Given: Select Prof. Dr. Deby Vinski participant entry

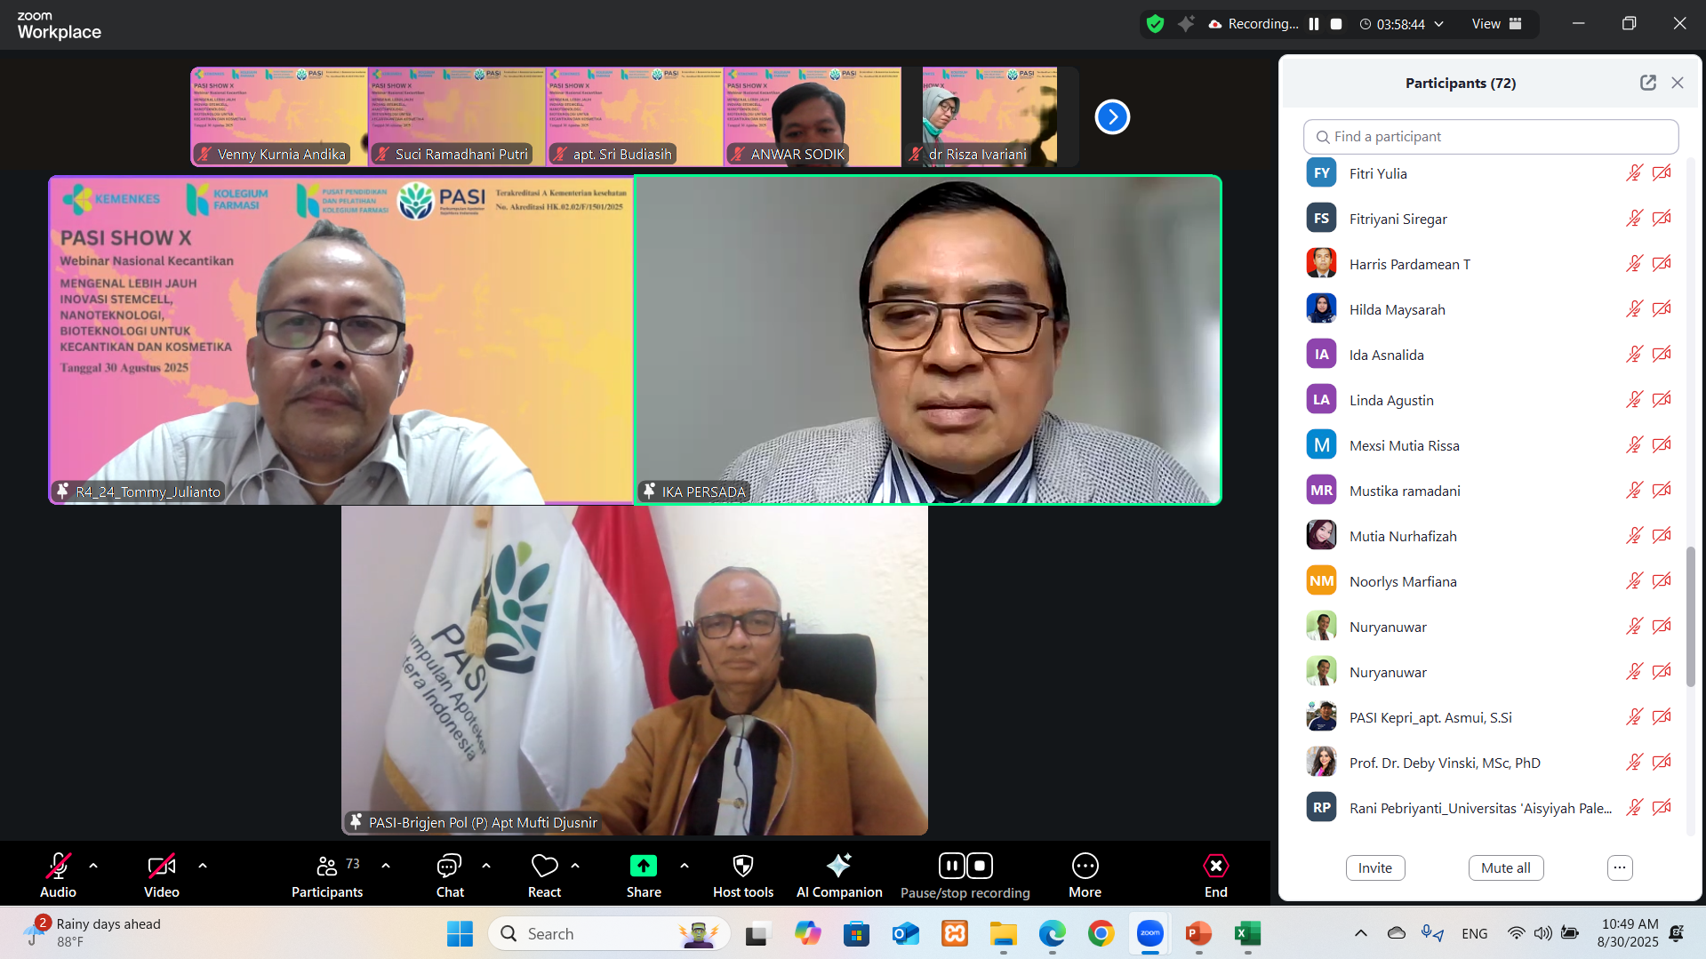Looking at the screenshot, I should 1444,763.
